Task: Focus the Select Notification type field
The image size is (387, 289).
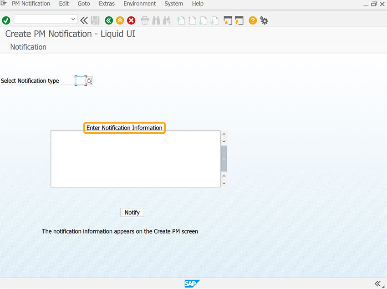Action: tap(81, 80)
